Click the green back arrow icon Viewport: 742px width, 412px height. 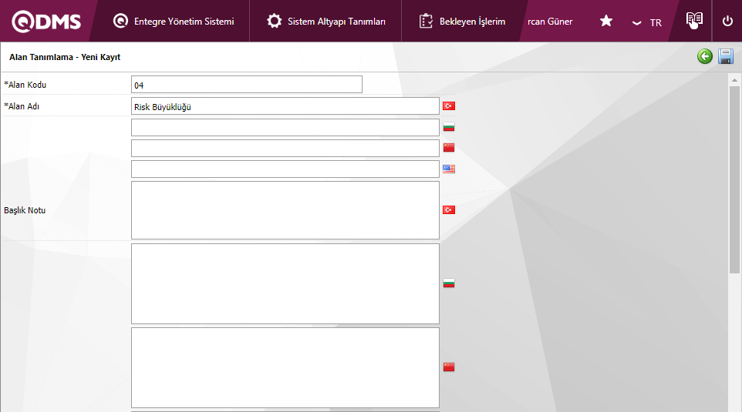tap(704, 56)
